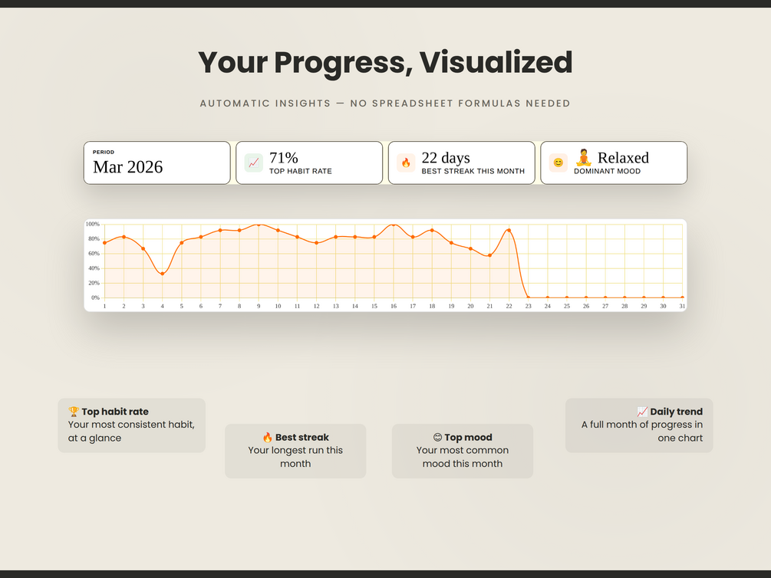Click the flame icon beside 22 days
The image size is (771, 578).
click(406, 163)
